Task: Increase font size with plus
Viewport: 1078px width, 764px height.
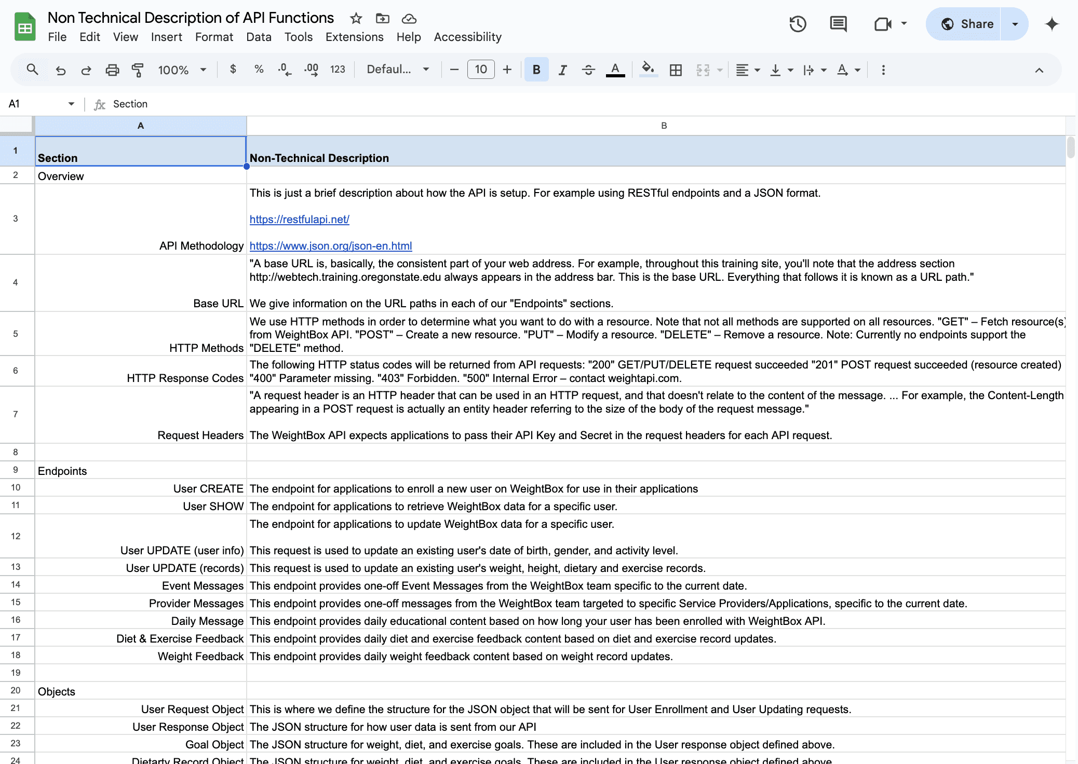Action: (x=507, y=70)
